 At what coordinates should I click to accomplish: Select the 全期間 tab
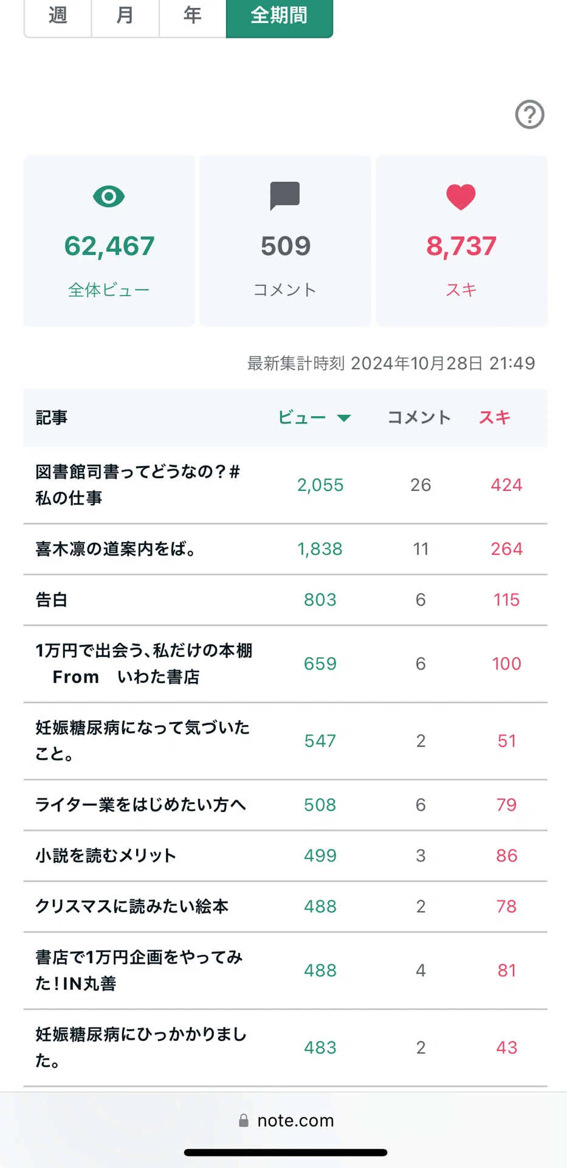[280, 16]
